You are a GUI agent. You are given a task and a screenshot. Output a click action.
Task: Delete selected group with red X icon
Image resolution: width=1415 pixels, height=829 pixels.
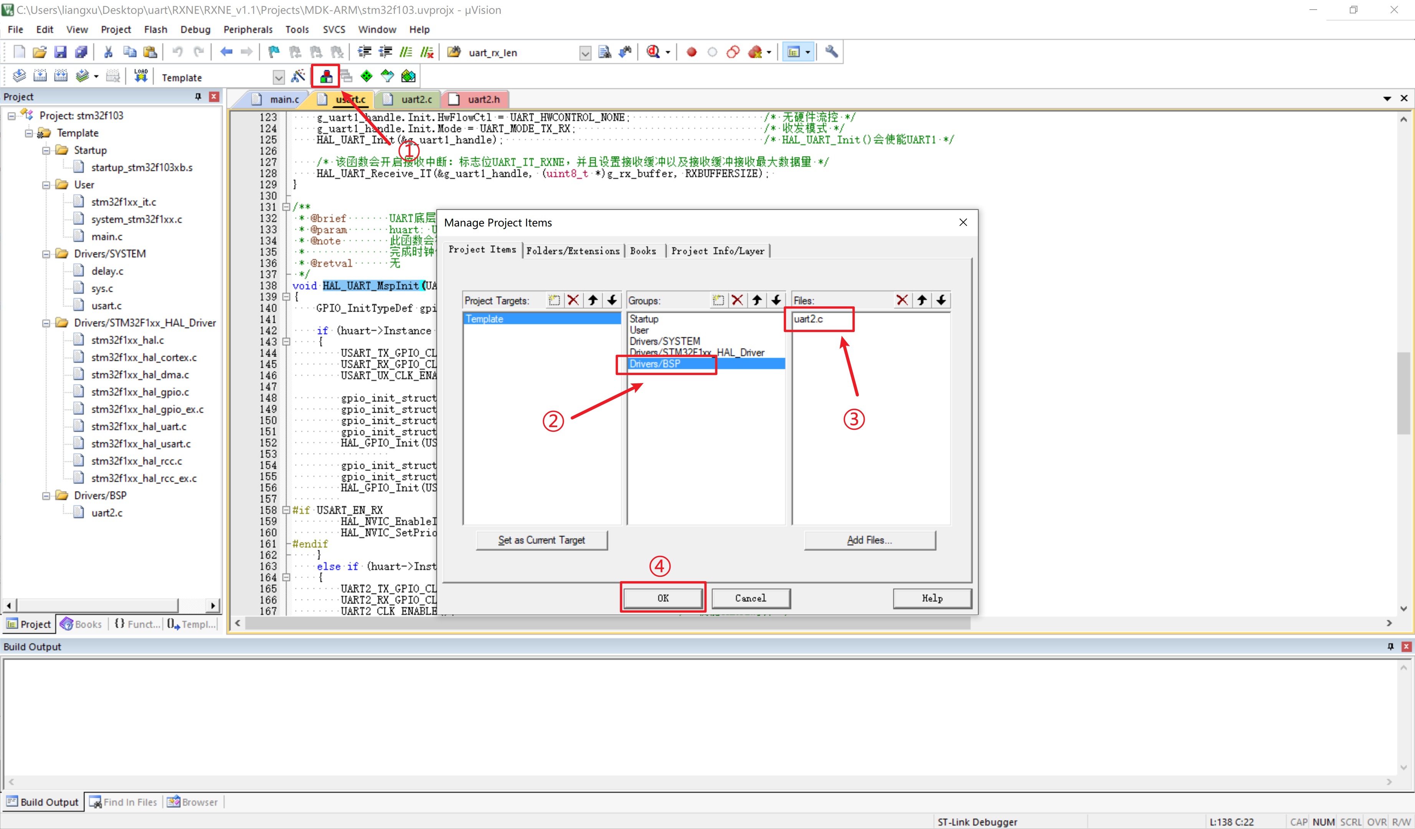[x=737, y=301]
